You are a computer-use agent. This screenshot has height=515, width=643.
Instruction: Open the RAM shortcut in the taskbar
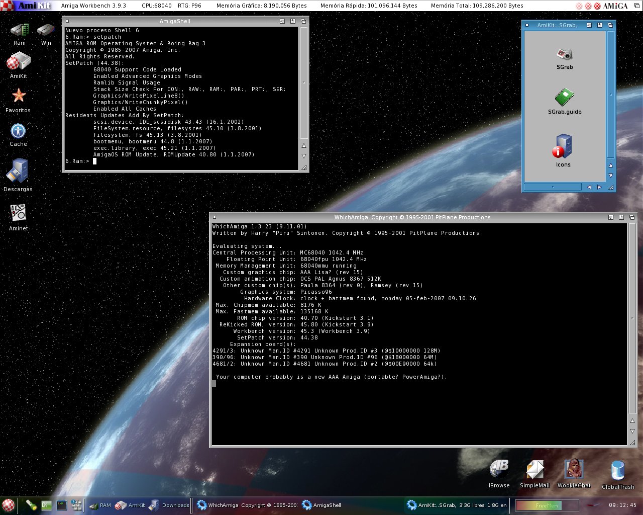point(99,505)
